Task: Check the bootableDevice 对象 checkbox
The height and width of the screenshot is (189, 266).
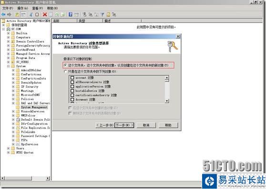Action: coord(72,91)
